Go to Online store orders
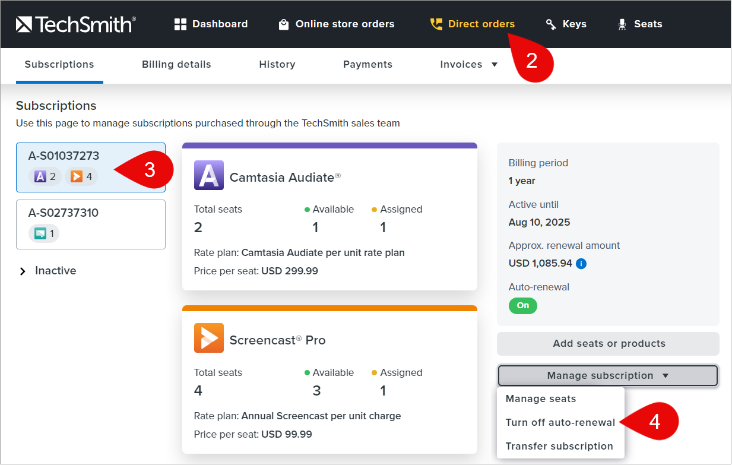The width and height of the screenshot is (732, 465). [336, 24]
